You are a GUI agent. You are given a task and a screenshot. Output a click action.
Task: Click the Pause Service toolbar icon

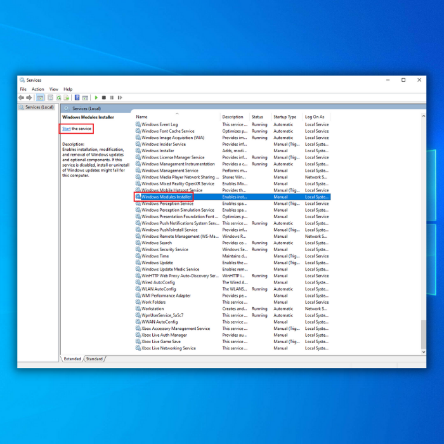click(x=112, y=98)
